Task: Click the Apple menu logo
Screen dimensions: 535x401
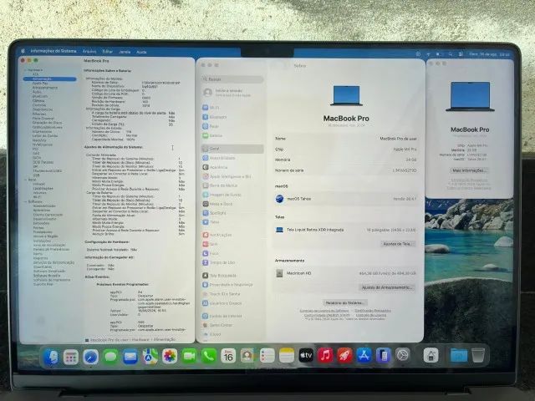Action: 23,51
